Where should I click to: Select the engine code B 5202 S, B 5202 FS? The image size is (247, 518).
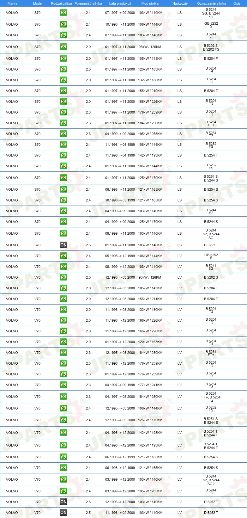coord(211,47)
